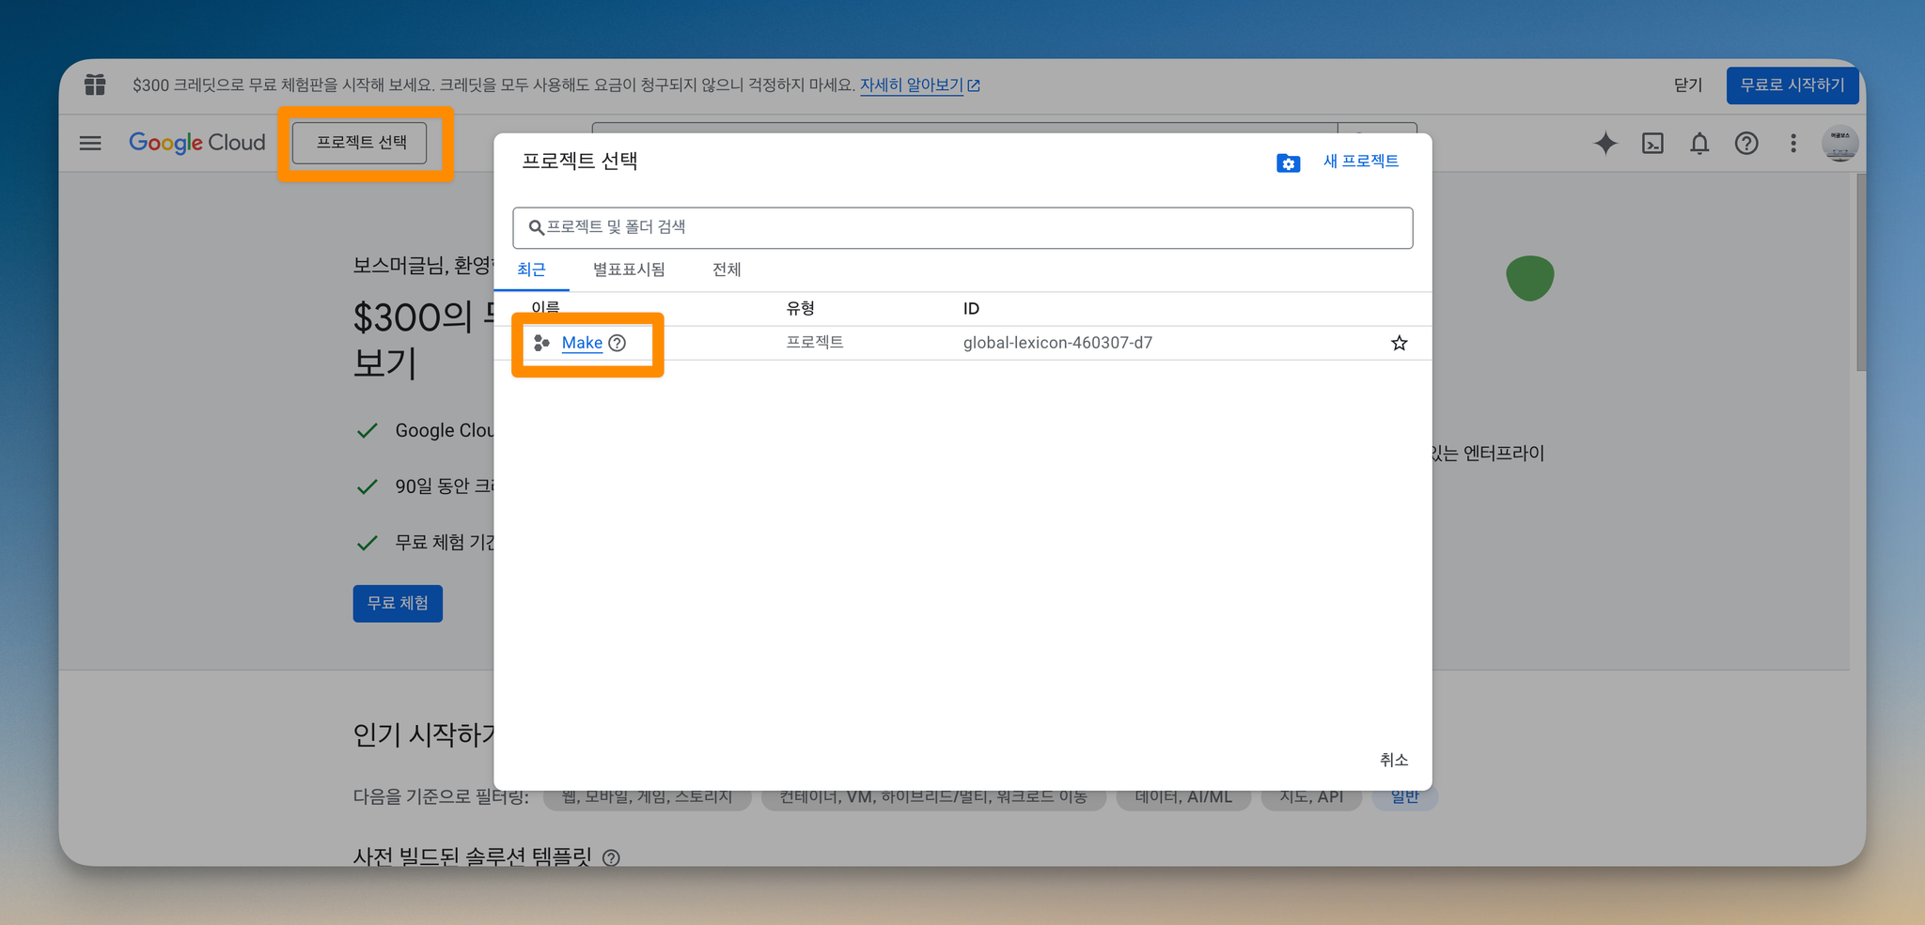Open the three-dot more options menu

[x=1793, y=143]
